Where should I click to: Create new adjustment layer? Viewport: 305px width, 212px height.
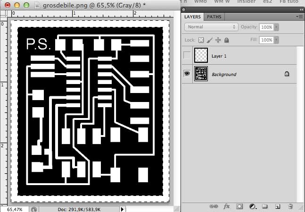click(253, 206)
